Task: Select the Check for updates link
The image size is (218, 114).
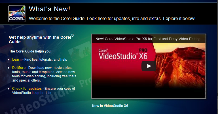Action: (27, 89)
